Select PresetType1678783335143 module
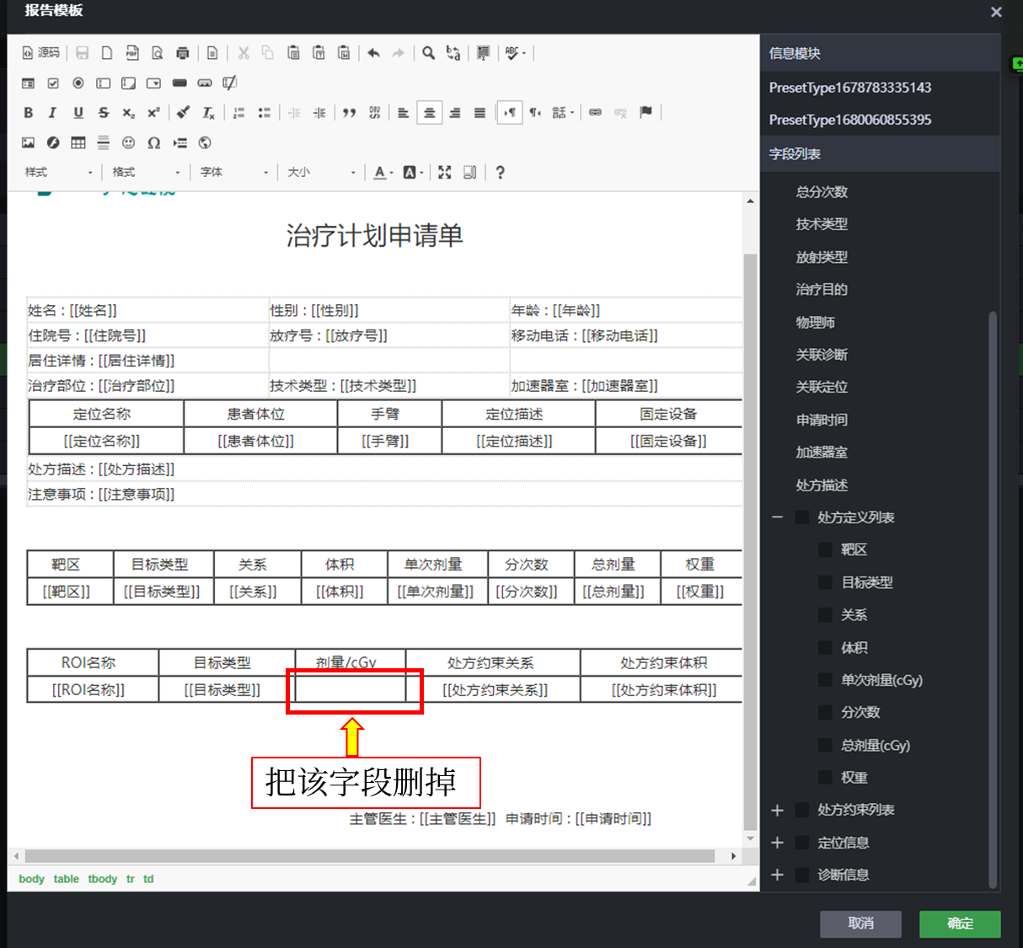 pos(850,88)
